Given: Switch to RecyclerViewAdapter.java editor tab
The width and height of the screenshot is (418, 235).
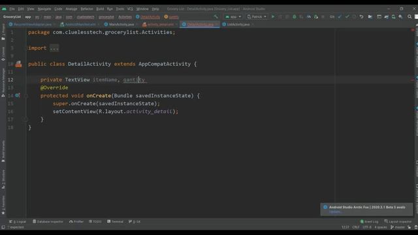Looking at the screenshot, I should pos(30,24).
